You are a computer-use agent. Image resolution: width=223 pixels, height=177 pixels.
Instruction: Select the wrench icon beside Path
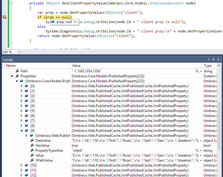(17, 71)
